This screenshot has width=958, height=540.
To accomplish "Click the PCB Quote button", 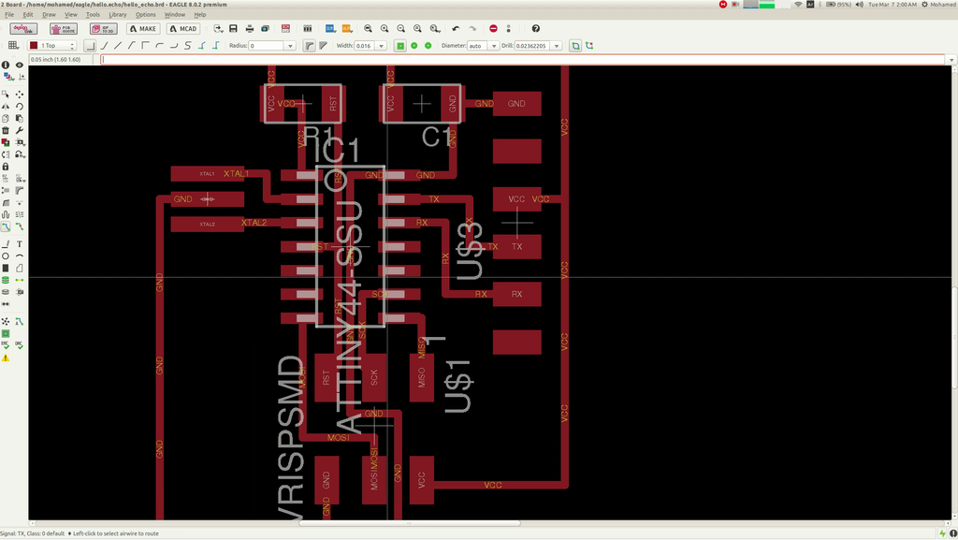I will tap(64, 29).
